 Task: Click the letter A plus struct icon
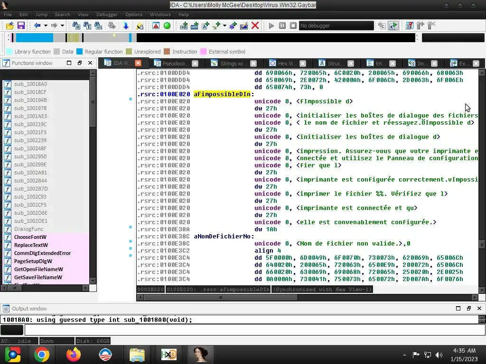pos(205,26)
